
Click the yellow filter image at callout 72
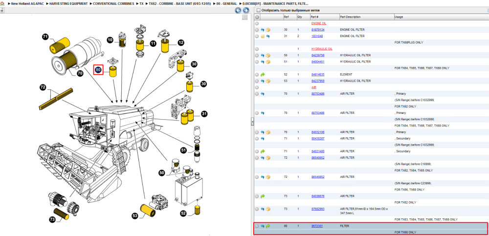click(x=56, y=99)
